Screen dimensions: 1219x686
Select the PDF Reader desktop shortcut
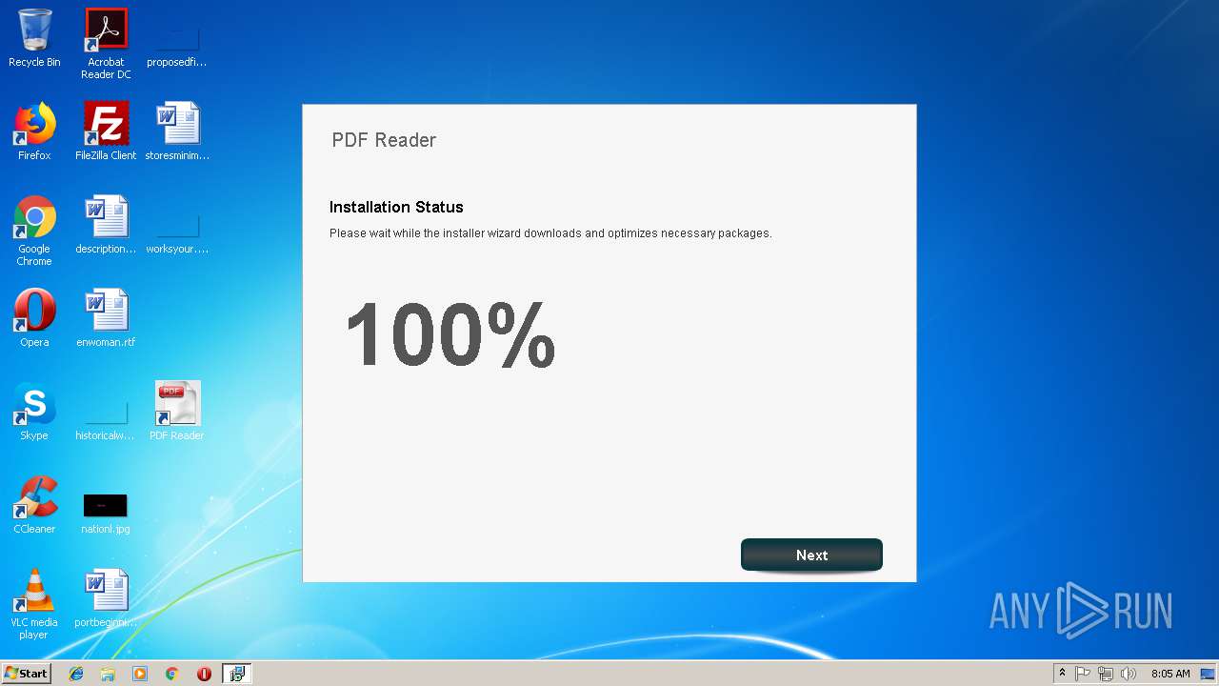point(177,412)
